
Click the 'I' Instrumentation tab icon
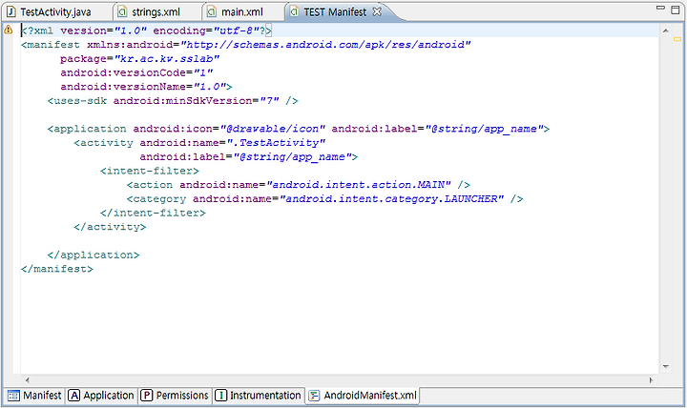pyautogui.click(x=220, y=396)
